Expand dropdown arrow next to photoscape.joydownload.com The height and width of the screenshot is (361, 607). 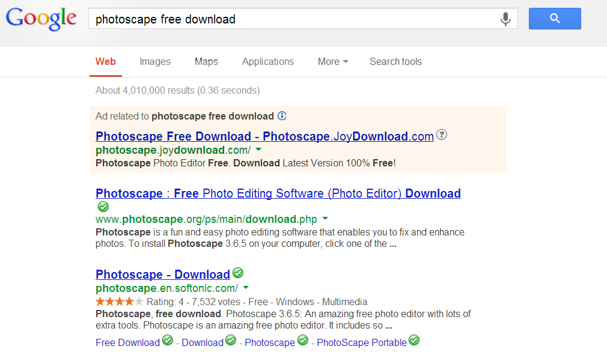tap(258, 150)
